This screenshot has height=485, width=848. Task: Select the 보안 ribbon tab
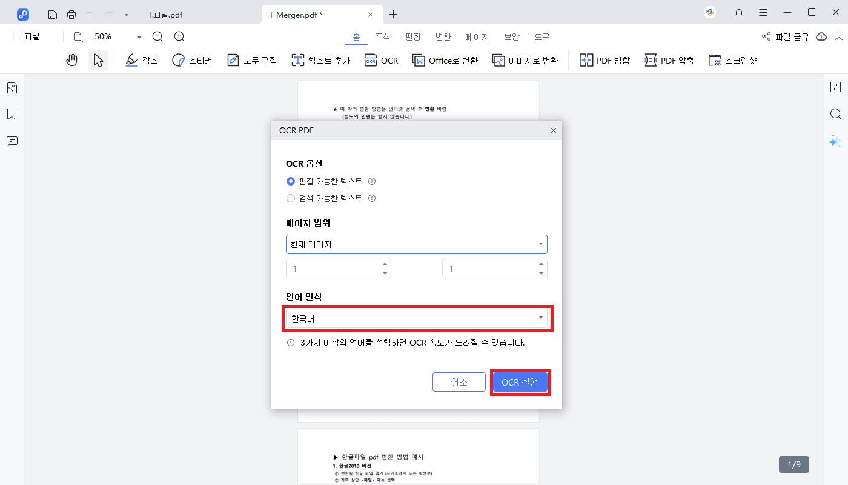point(512,36)
